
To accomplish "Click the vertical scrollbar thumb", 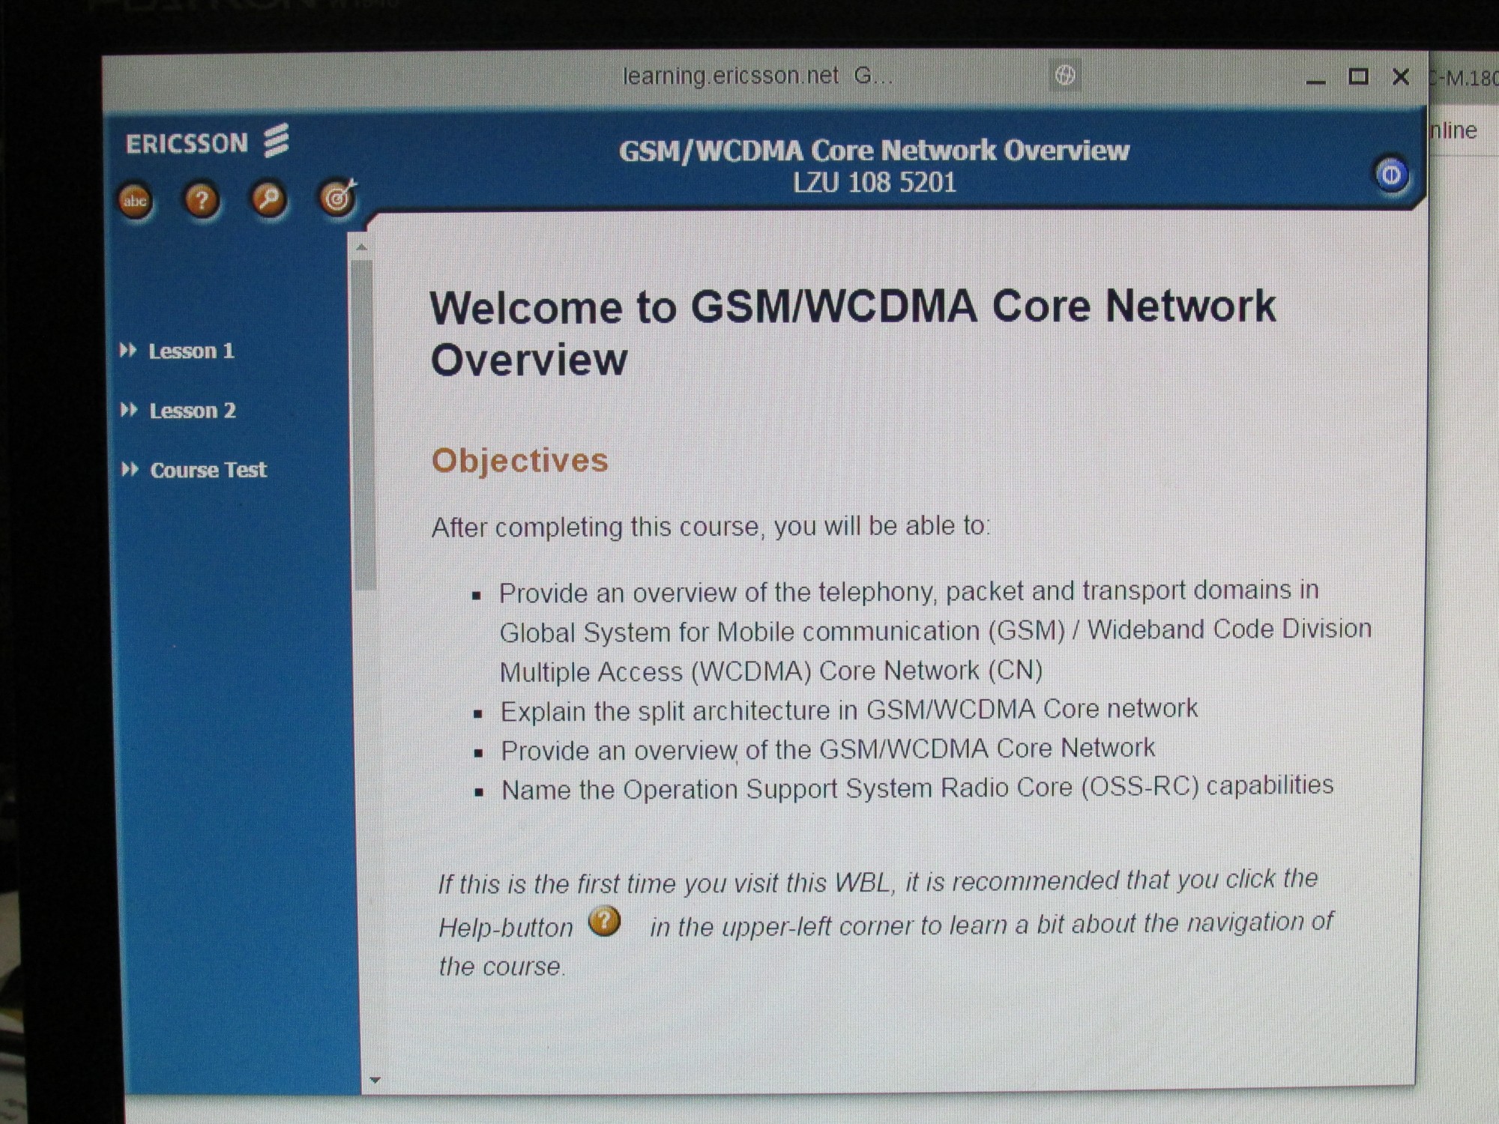I will point(364,423).
